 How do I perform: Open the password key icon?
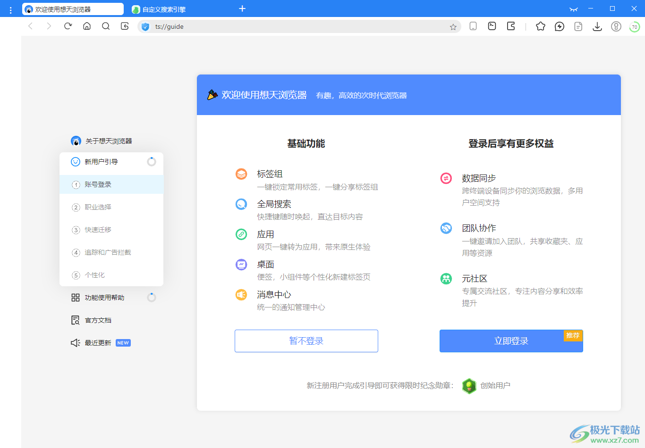pos(616,26)
